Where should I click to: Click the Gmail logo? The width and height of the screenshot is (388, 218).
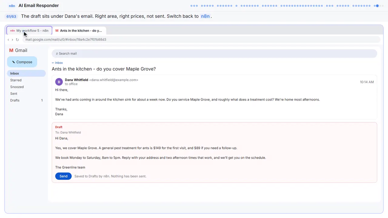(18, 50)
